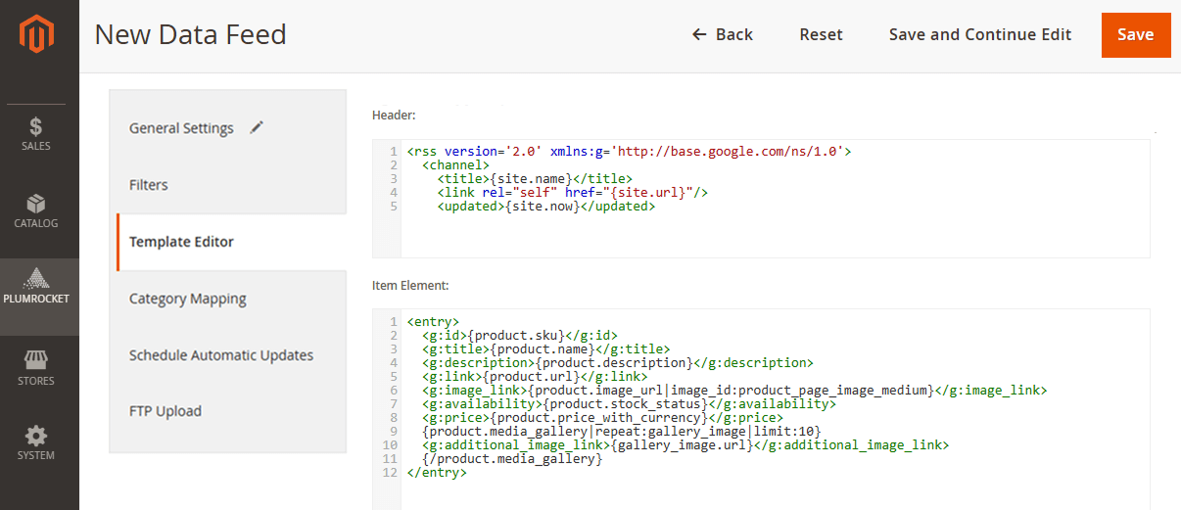
Task: Click the {site.name} title line in Header
Action: pos(534,179)
